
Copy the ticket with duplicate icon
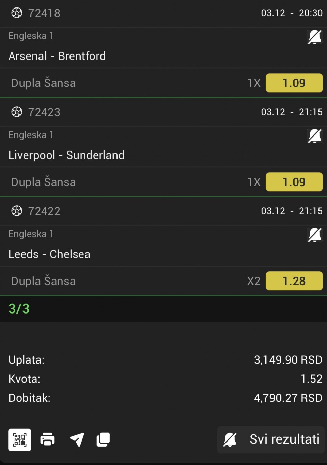(103, 439)
